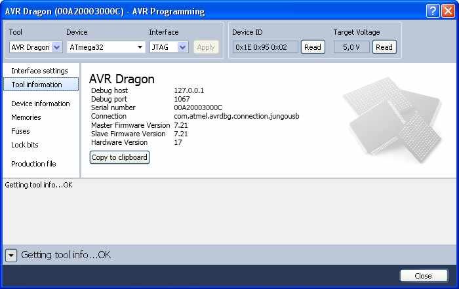The height and width of the screenshot is (289, 459).
Task: Select Tool information in the sidebar
Action: 41,85
